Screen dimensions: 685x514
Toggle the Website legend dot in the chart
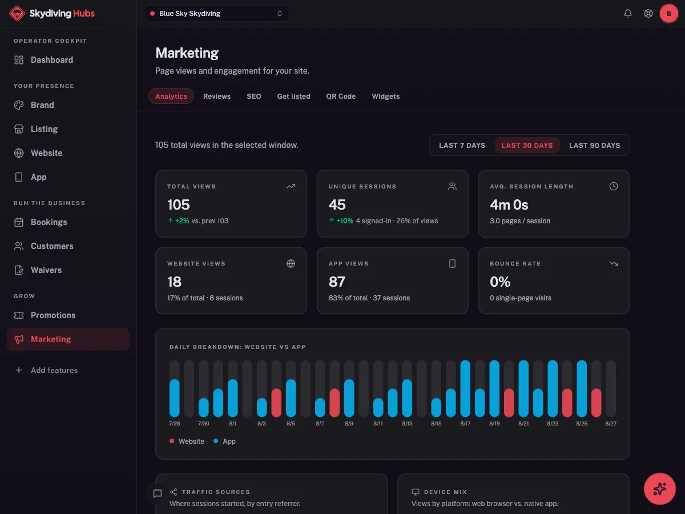pos(172,441)
